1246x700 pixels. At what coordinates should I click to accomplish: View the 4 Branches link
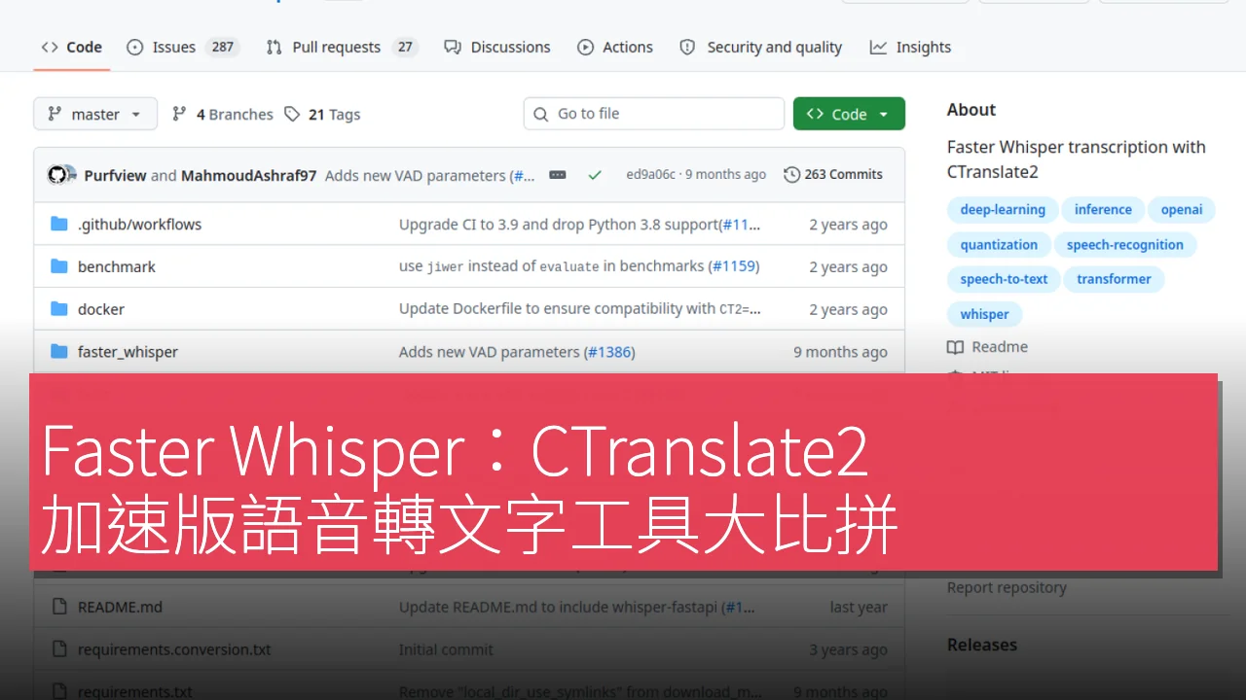point(223,114)
